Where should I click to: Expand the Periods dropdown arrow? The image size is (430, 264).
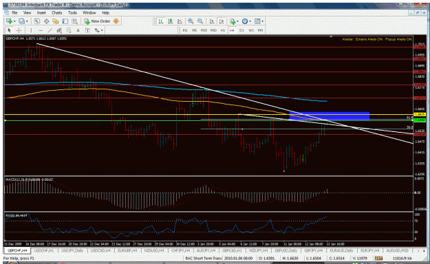pyautogui.click(x=250, y=21)
